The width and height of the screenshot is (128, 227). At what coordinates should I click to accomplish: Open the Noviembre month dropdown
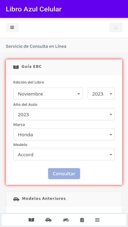pos(48,94)
